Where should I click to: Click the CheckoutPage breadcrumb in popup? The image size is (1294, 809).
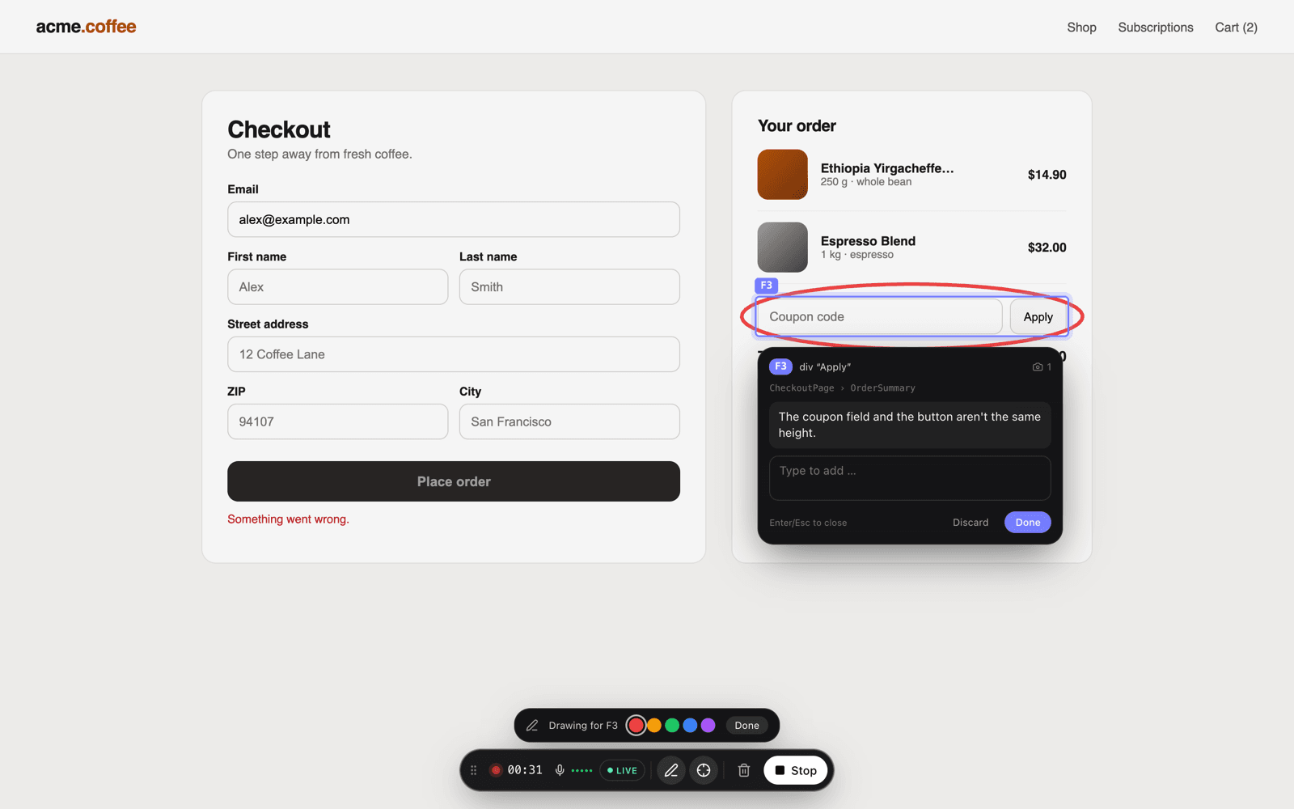tap(801, 388)
